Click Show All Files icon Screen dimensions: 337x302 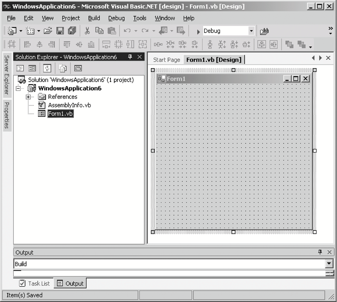(x=62, y=68)
